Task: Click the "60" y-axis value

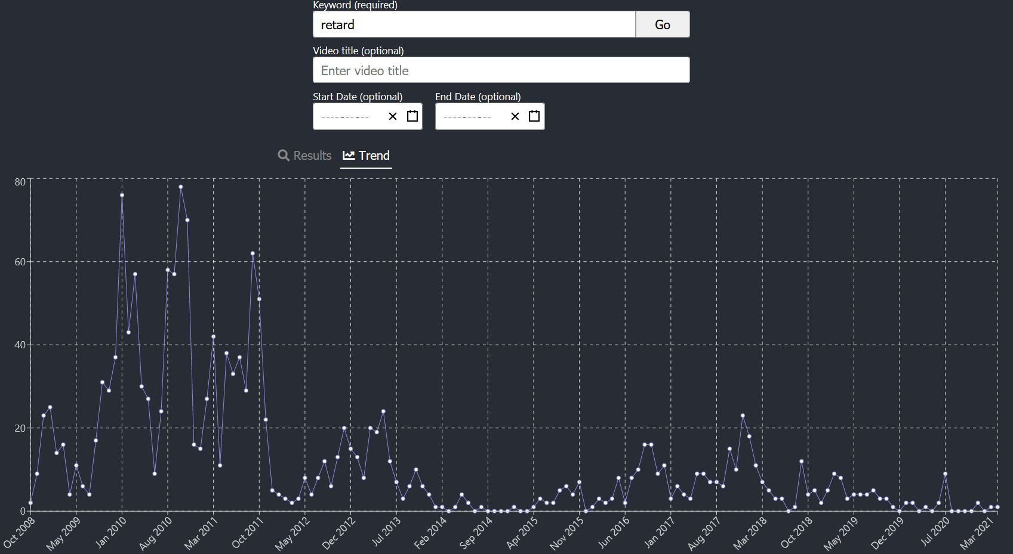Action: tap(20, 262)
